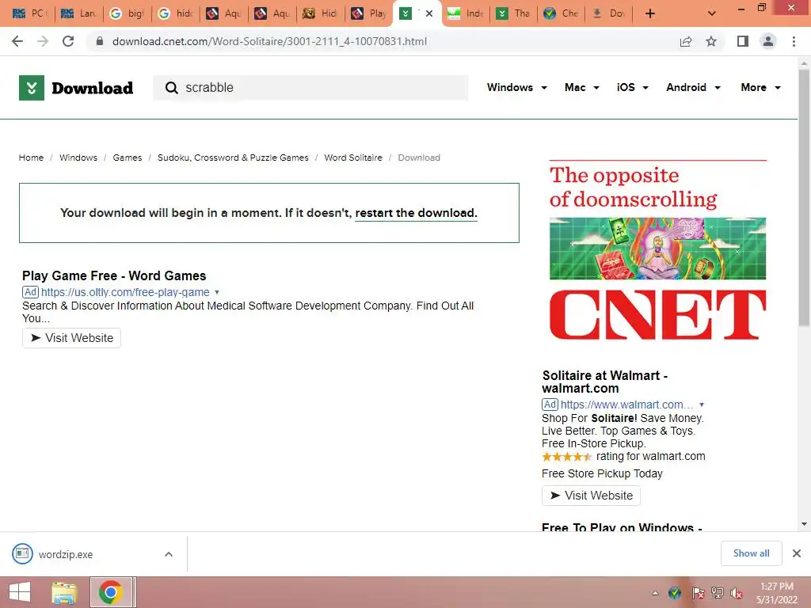Open the tab search chevron
The height and width of the screenshot is (608, 811).
tap(712, 13)
